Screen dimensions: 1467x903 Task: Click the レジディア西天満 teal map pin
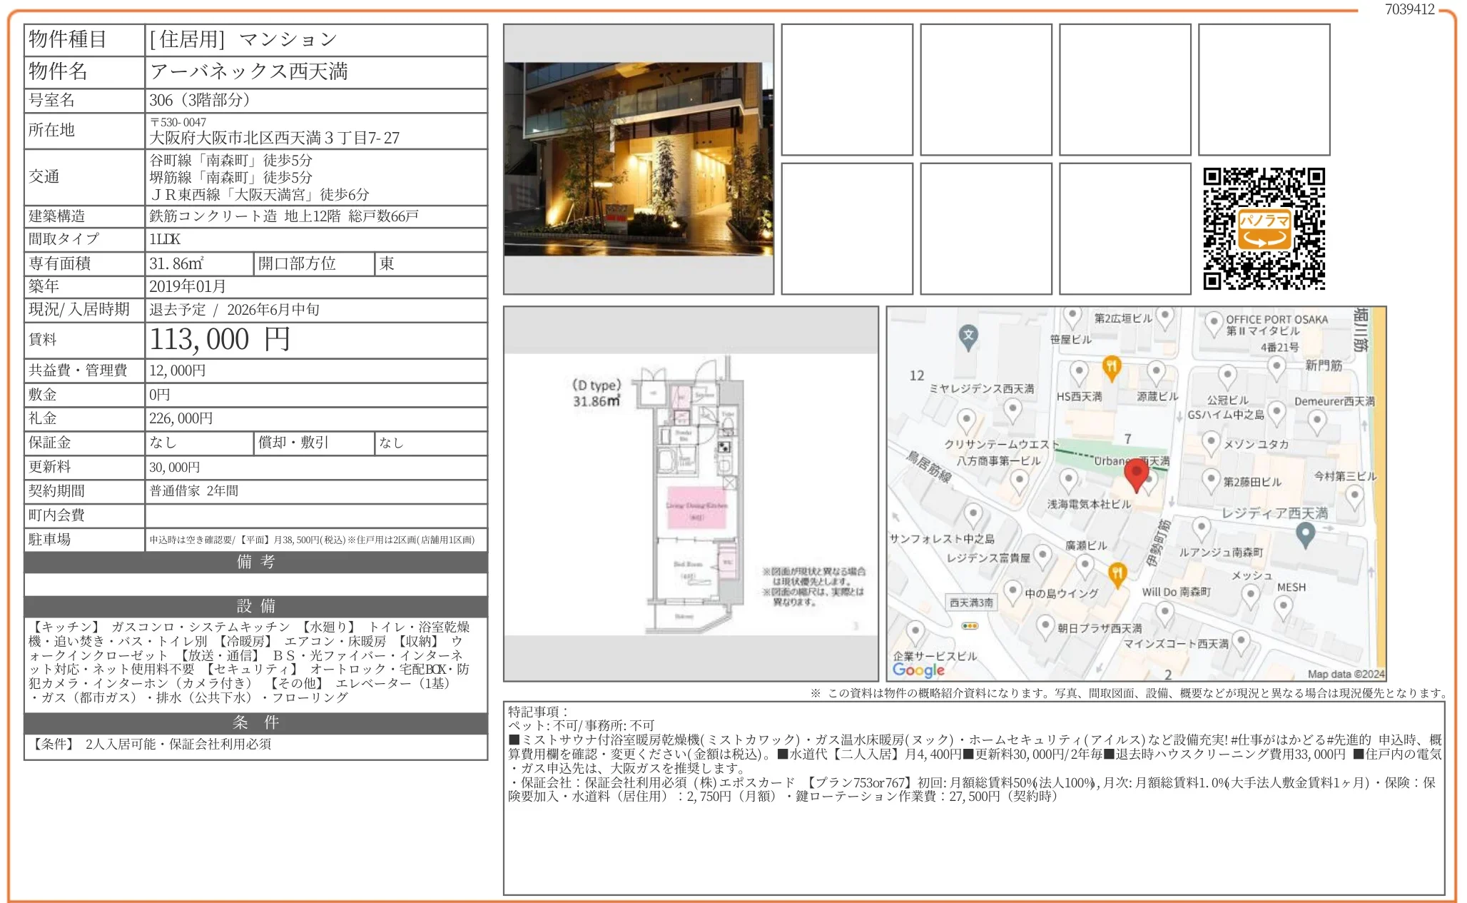pos(1305,533)
